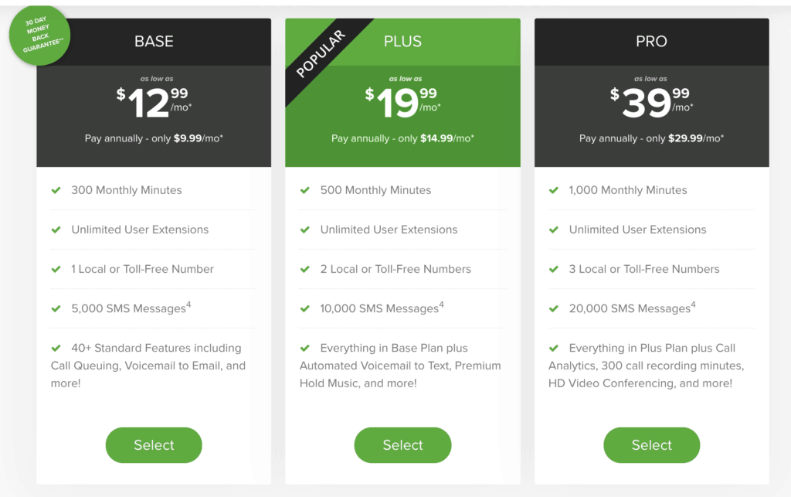Click the checkmark next to "20,000 SMS Messages"
791x497 pixels.
(x=554, y=307)
